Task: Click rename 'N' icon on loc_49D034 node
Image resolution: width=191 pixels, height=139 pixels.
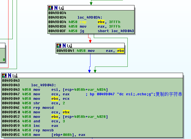Action: tap(56, 8)
